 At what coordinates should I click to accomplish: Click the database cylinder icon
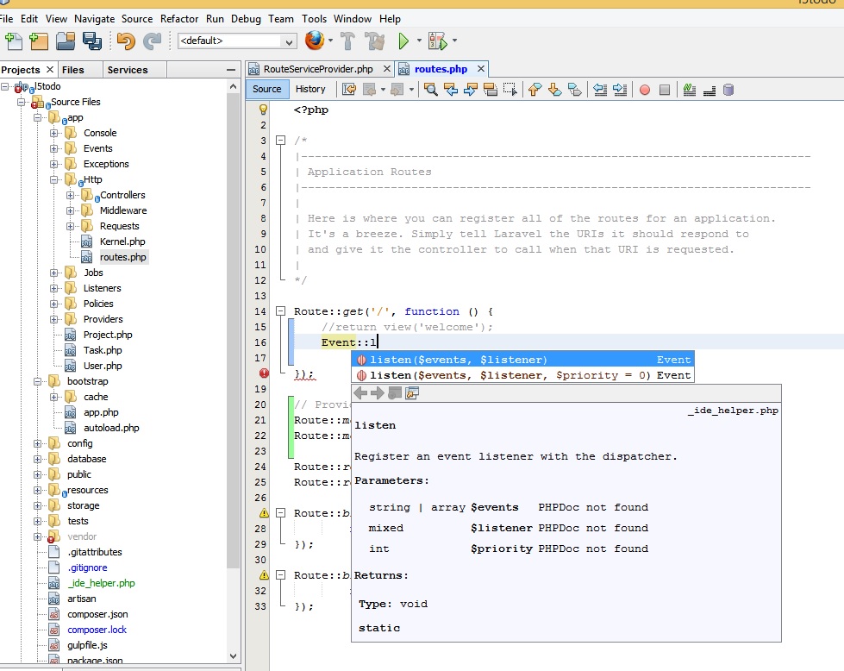point(728,90)
